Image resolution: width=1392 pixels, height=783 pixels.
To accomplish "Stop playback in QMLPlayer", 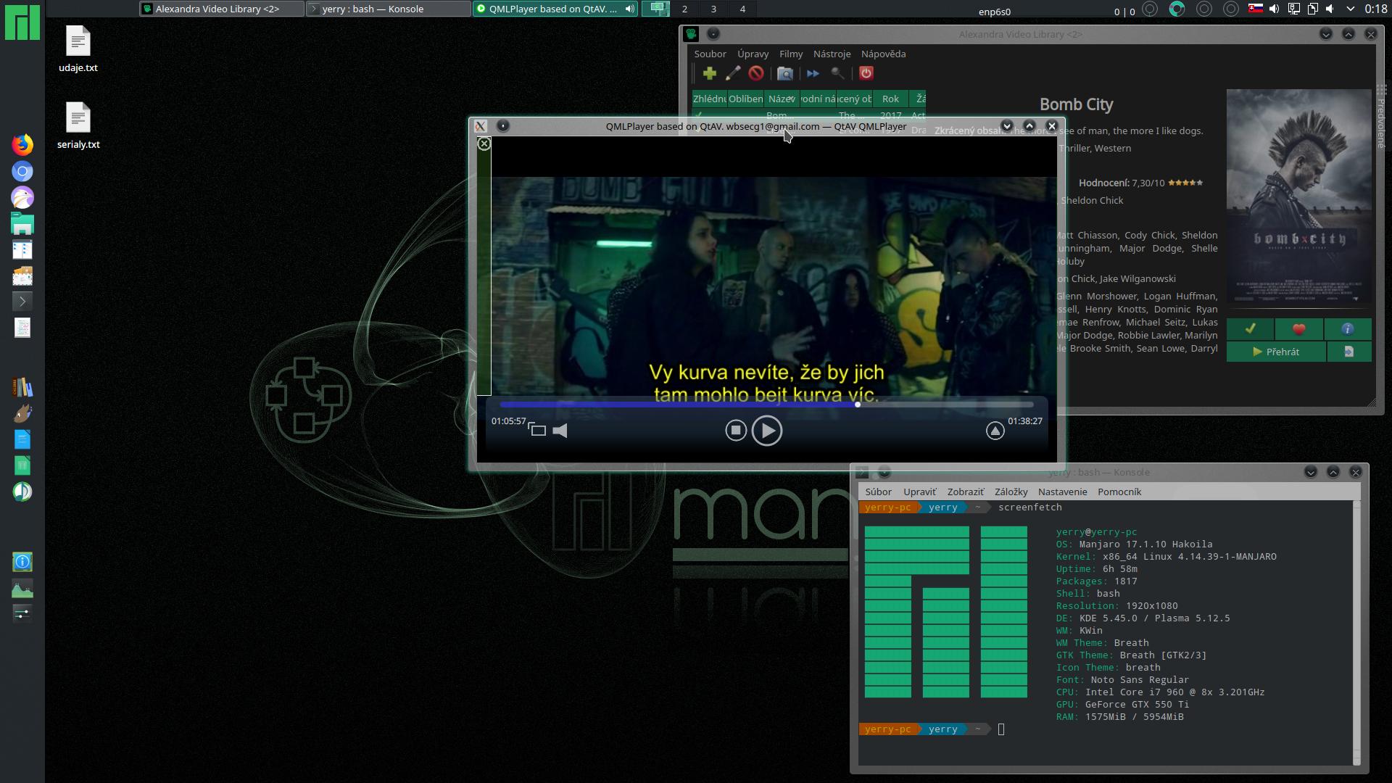I will 735,431.
